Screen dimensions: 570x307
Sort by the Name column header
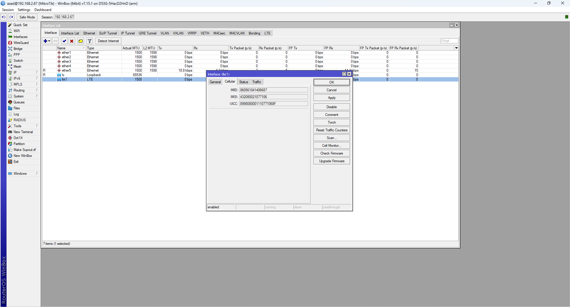[71, 48]
